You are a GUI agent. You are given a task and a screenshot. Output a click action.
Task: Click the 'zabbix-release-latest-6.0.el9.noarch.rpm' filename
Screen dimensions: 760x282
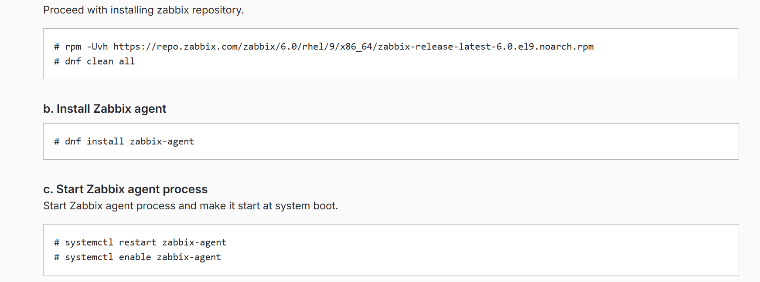(486, 47)
